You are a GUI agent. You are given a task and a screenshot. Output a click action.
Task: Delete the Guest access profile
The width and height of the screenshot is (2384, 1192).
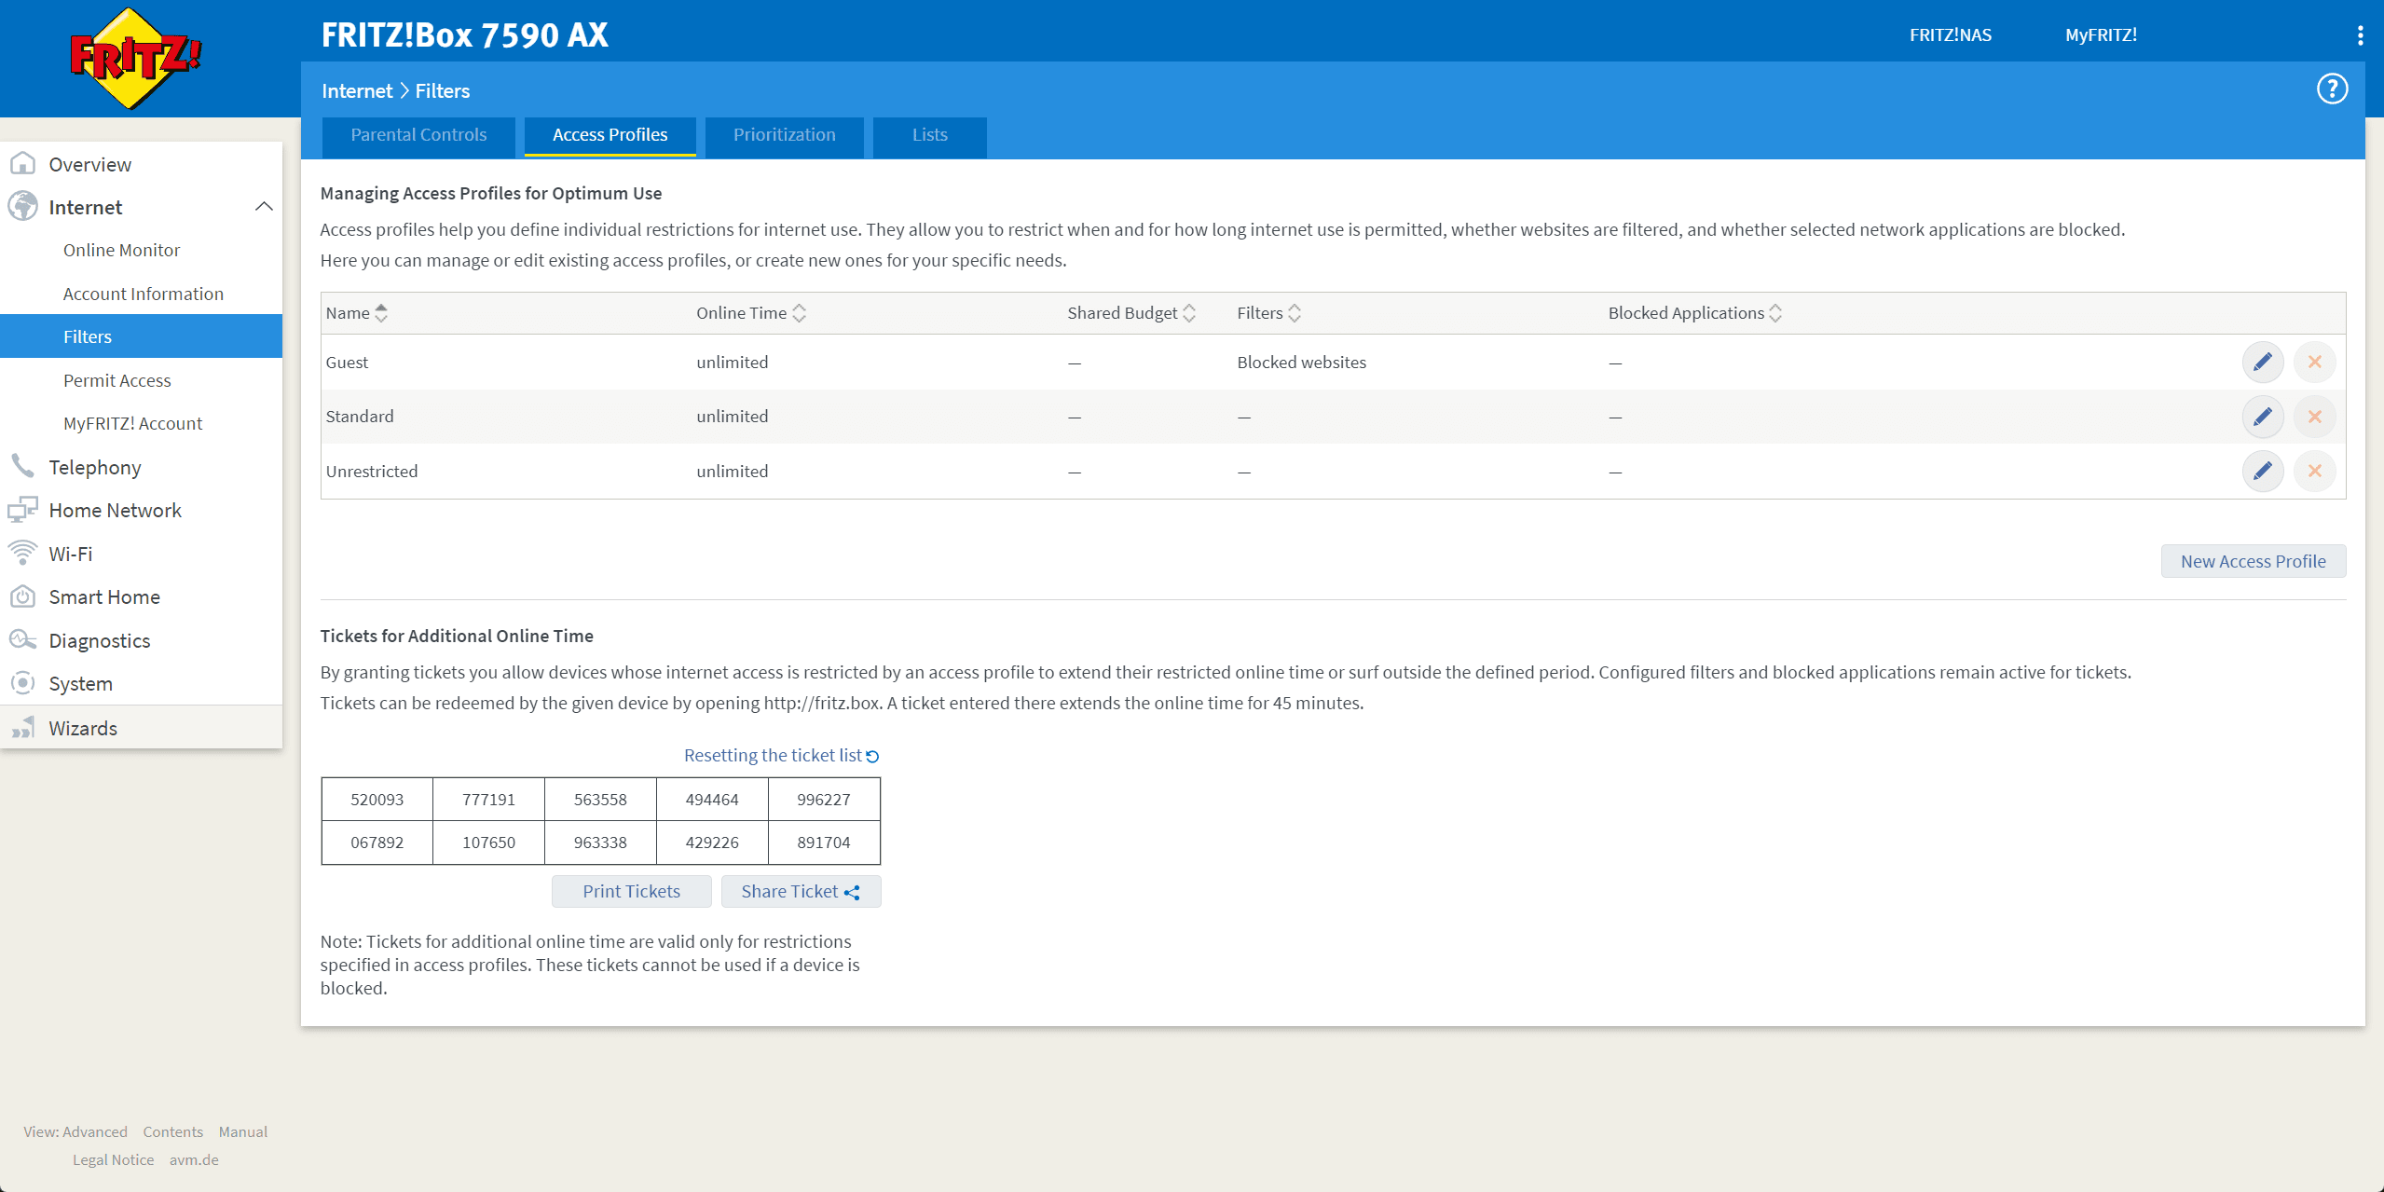(x=2314, y=363)
